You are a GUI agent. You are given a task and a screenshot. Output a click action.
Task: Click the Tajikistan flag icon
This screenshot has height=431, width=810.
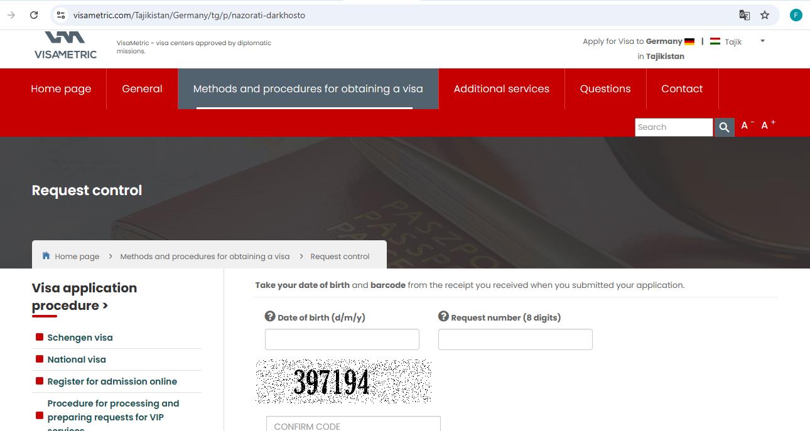(x=715, y=41)
